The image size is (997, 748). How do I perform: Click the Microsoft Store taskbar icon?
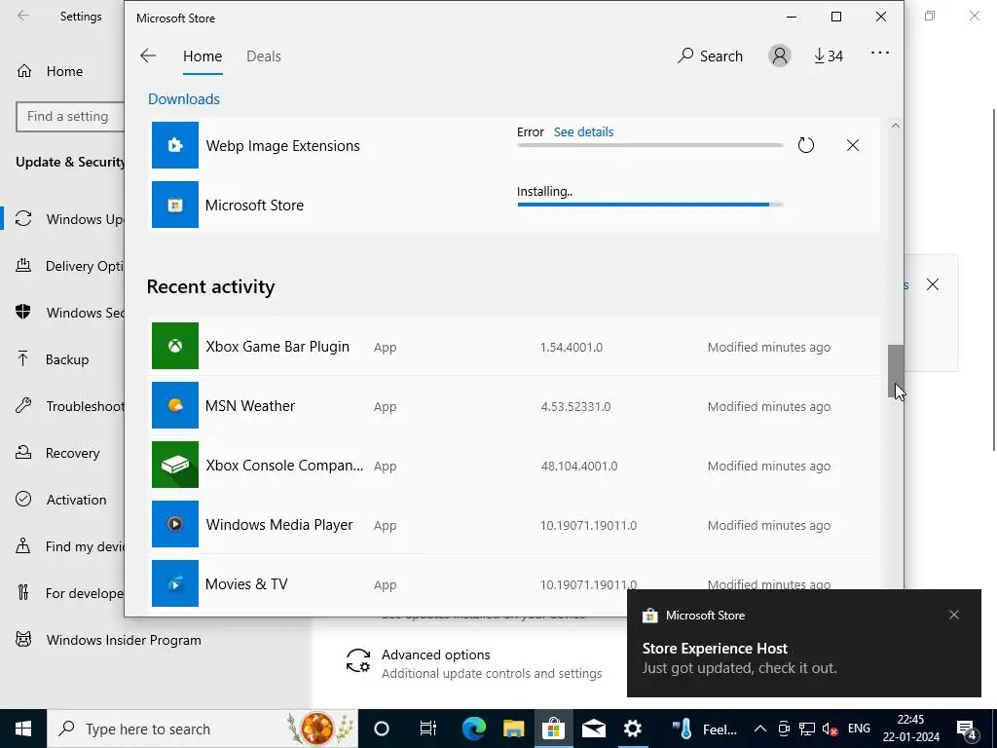click(554, 729)
